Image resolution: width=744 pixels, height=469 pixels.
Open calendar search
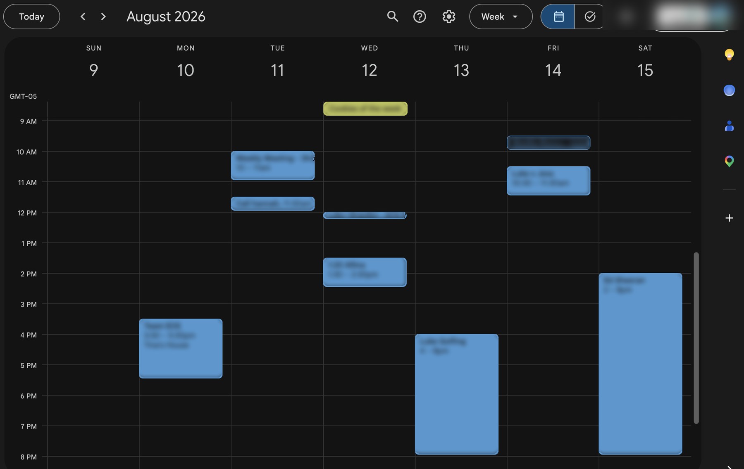392,17
